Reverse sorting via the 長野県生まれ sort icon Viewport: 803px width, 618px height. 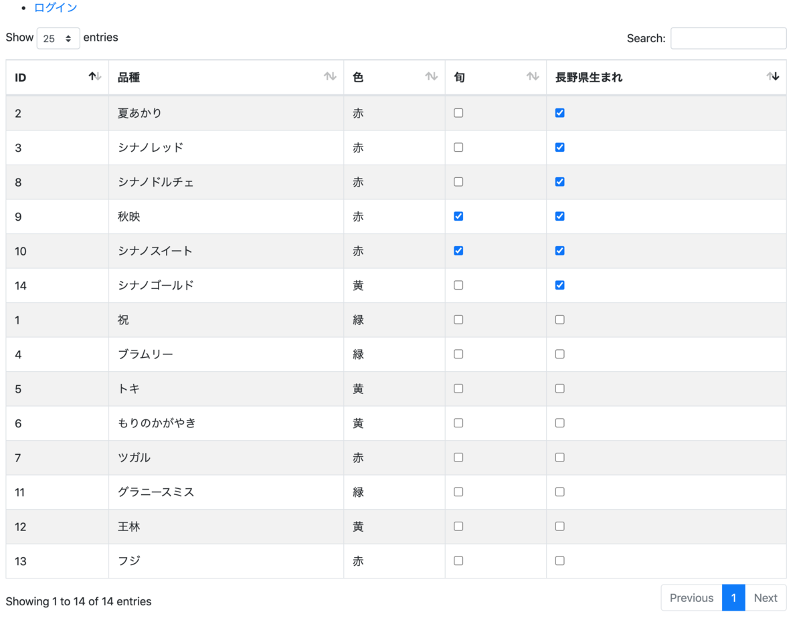tap(773, 77)
